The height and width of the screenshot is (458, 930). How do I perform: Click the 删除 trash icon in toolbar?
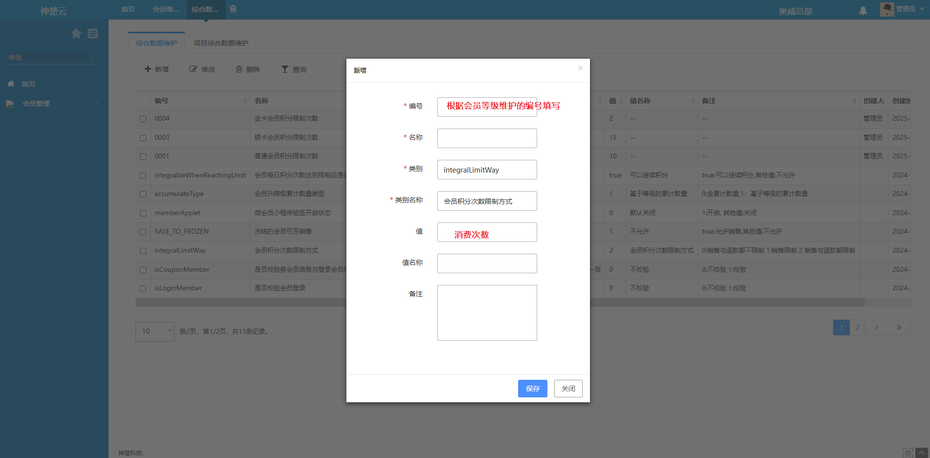coord(239,69)
